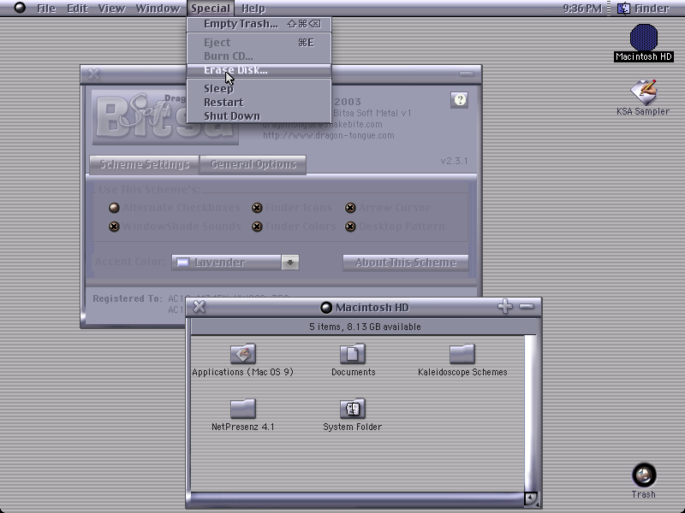Toggle WindowShade Sounds checkbox
This screenshot has height=513, width=685.
(114, 227)
